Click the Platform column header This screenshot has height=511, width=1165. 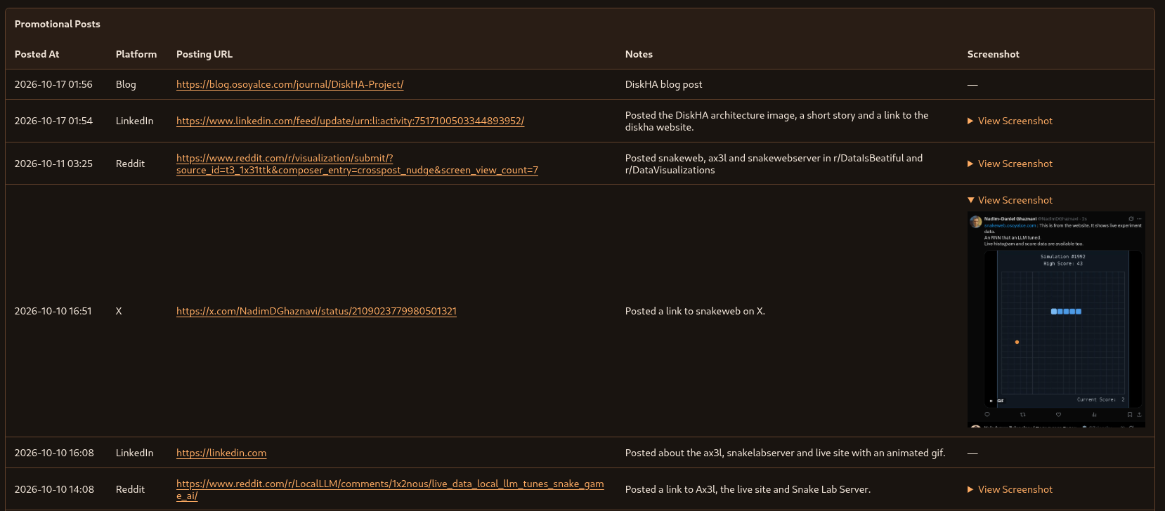(x=136, y=54)
